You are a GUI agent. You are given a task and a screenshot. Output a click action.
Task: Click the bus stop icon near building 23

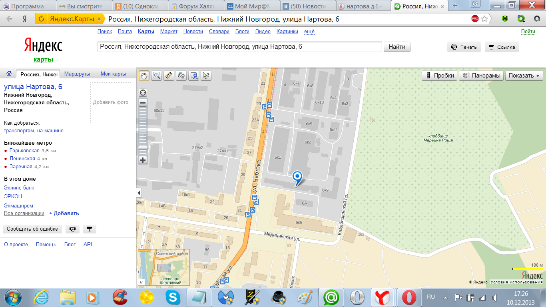[264, 106]
